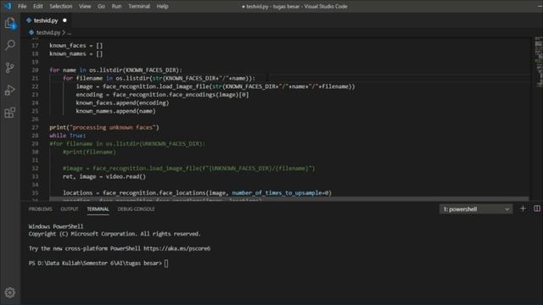Click the horizontal scrollbar of the editor
The width and height of the screenshot is (543, 305).
[x=288, y=199]
